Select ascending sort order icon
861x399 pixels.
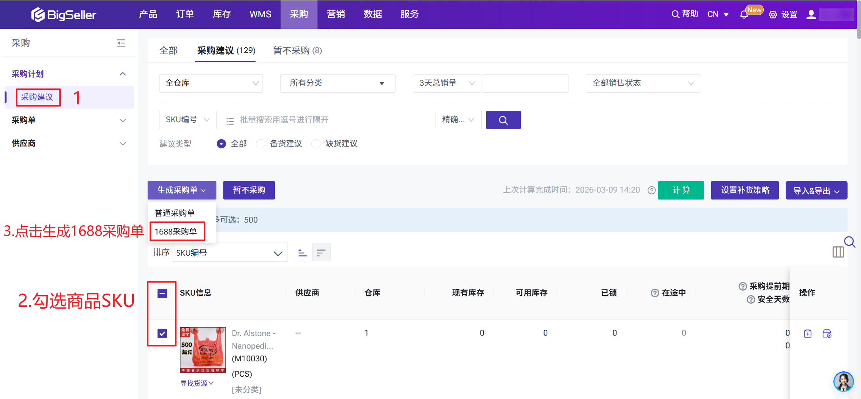point(303,253)
